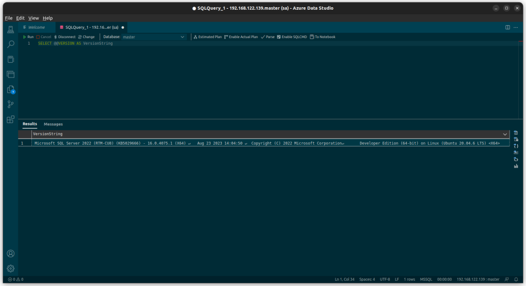Select the Results tab
The width and height of the screenshot is (526, 286).
pyautogui.click(x=30, y=124)
